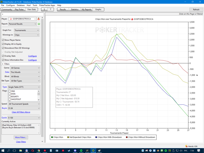Click the Play Poker button

click(19, 9)
